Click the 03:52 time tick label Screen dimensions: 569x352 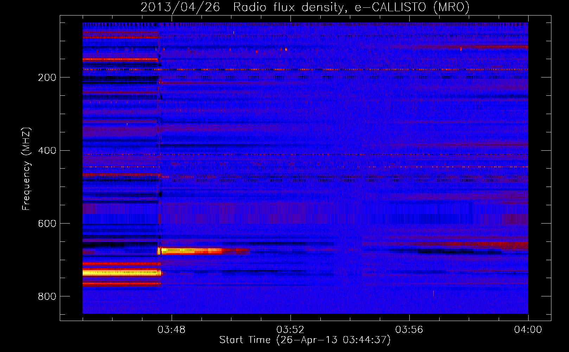(290, 330)
